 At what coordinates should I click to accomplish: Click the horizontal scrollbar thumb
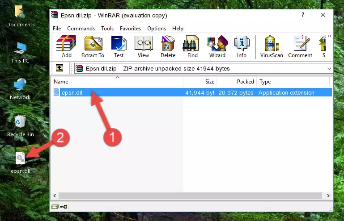pyautogui.click(x=190, y=196)
